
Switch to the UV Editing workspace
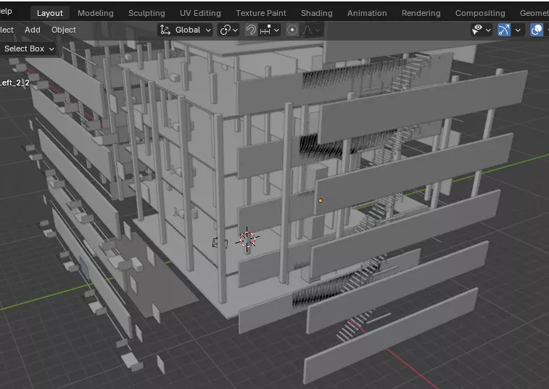click(x=200, y=13)
